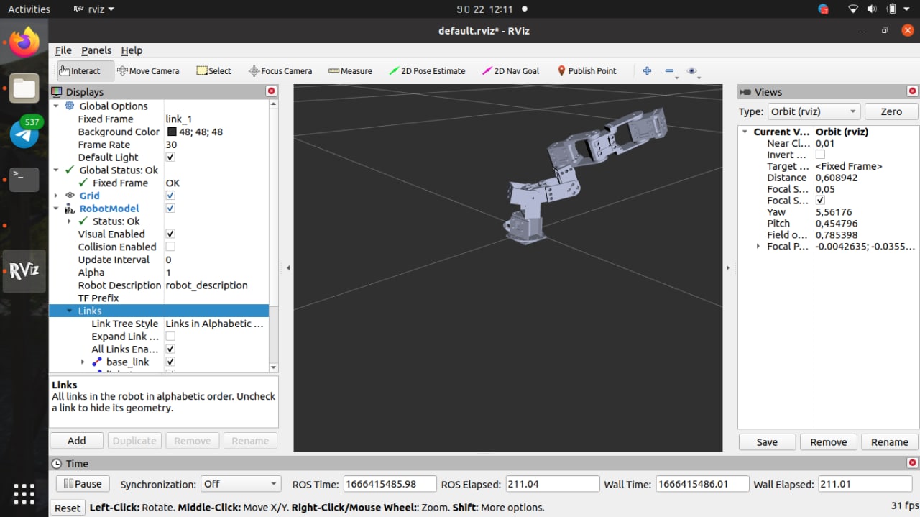
Task: Click the Background Color swatch
Action: tap(172, 132)
